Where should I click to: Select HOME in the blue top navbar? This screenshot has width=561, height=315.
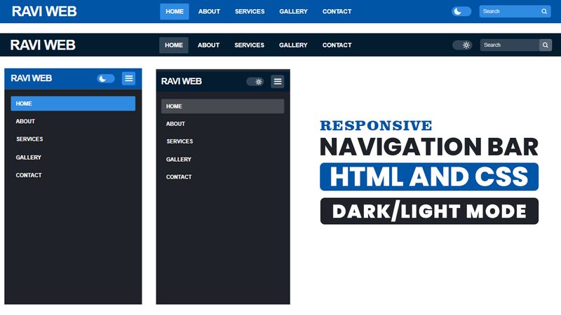coord(175,11)
